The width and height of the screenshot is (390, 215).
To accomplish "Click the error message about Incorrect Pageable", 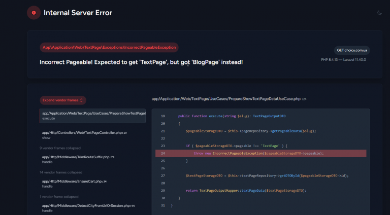I will [141, 62].
